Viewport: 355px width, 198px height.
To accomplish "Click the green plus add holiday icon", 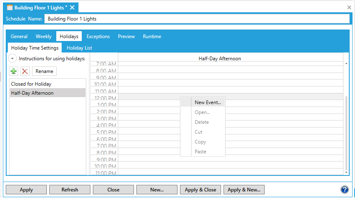I will [x=14, y=71].
